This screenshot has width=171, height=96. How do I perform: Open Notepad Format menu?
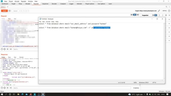tap(48, 22)
